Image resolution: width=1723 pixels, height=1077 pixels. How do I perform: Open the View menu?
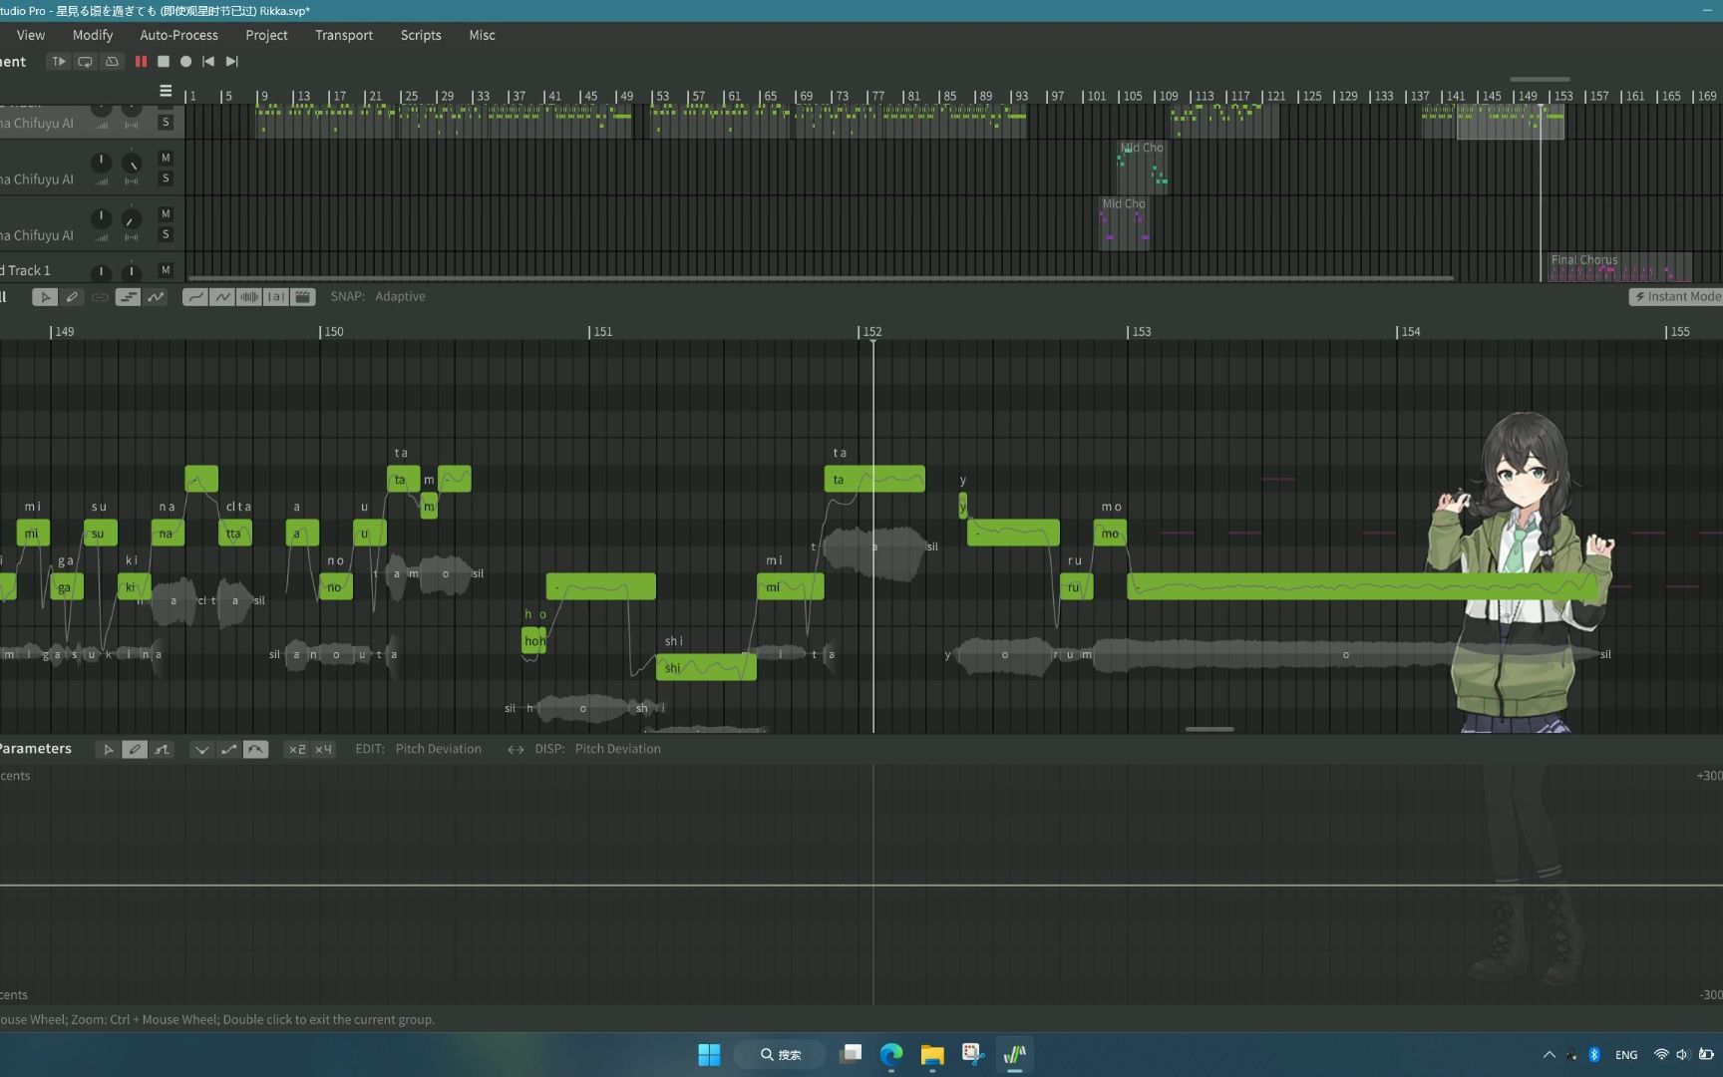pos(31,35)
